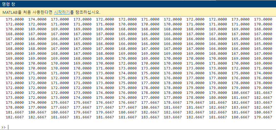Viewport: 276px width, 130px height.
Task: Select the 170.0000 that ends a row
Action: [263, 24]
